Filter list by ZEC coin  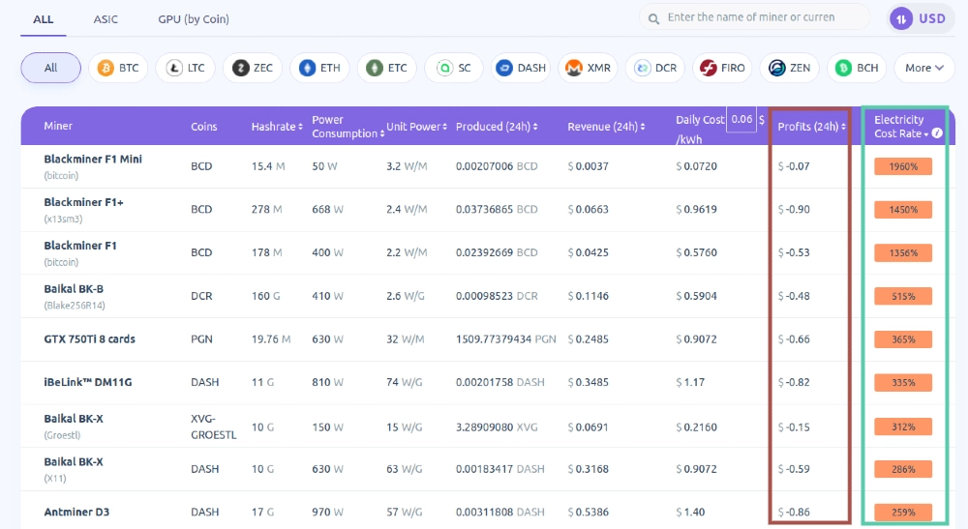(252, 68)
